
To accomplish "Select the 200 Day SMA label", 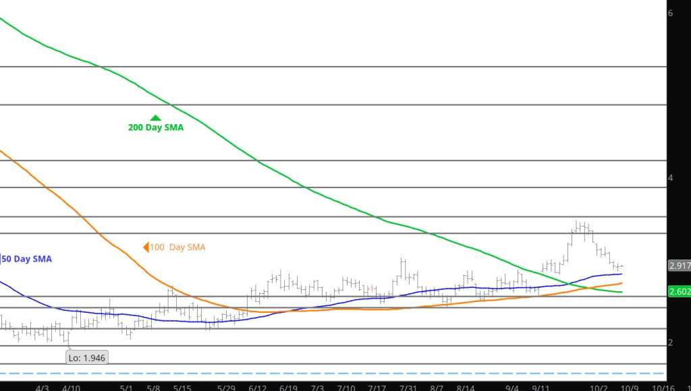I will (x=156, y=127).
